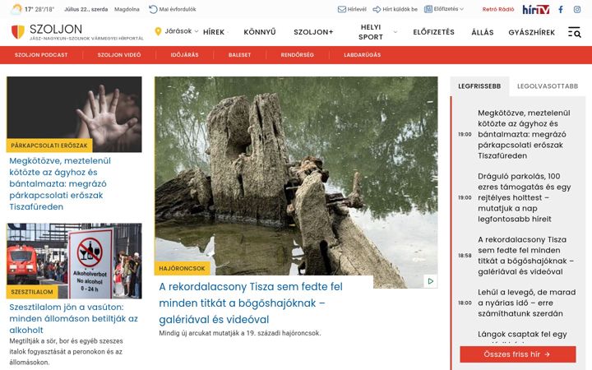
Task: Switch to the LEGOLVASOTTABB tab
Action: click(548, 86)
